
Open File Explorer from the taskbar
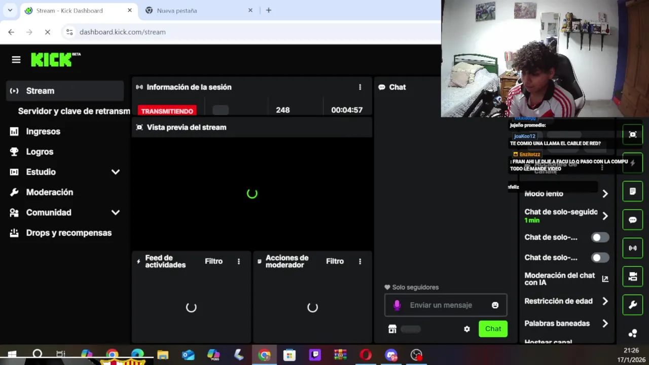(163, 355)
